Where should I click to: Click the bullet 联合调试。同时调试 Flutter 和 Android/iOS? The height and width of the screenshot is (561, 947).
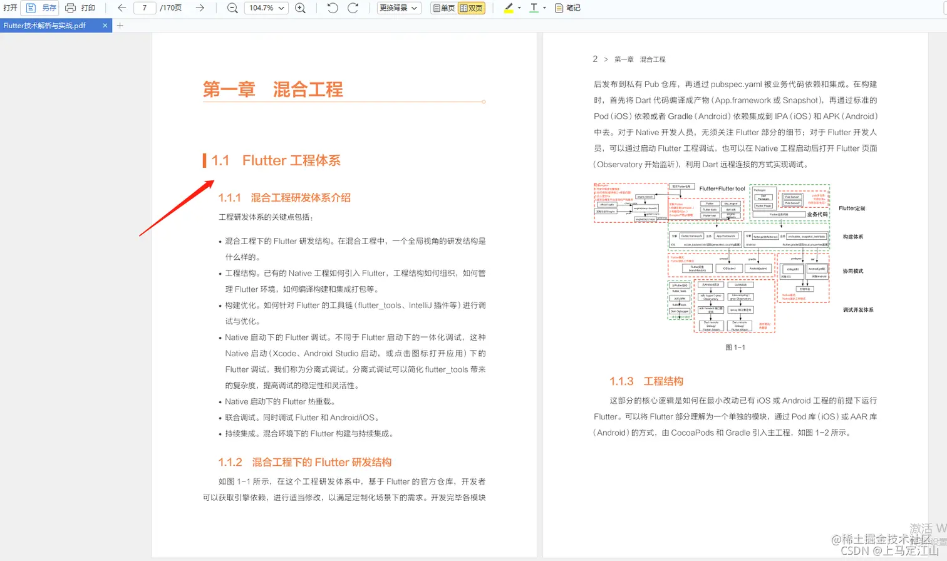tap(302, 418)
